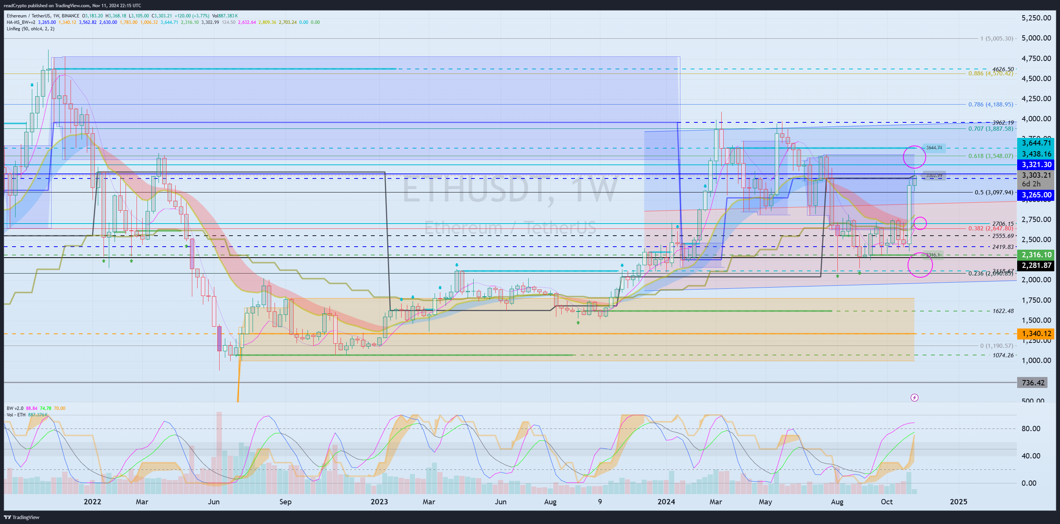Select the HA-MS_BW+v2 indicator legend
The image size is (1060, 524).
(x=21, y=22)
